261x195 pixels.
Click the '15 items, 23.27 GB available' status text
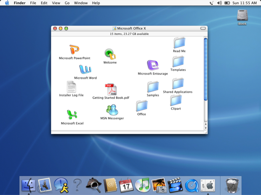click(x=129, y=34)
